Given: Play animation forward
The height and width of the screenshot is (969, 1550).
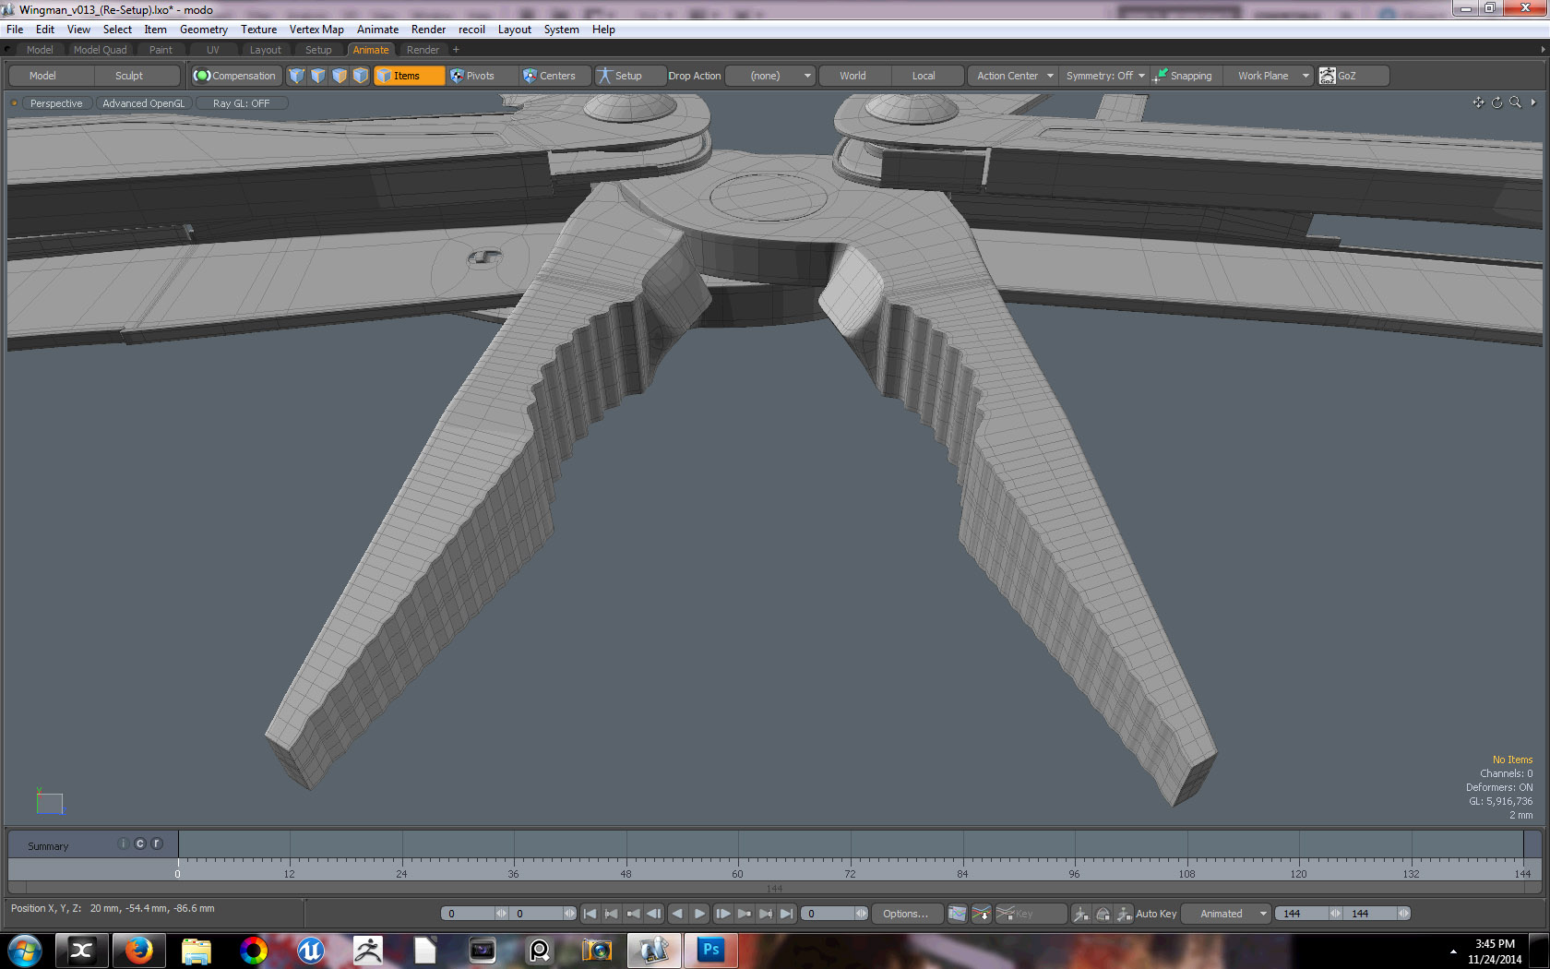Looking at the screenshot, I should pyautogui.click(x=699, y=914).
